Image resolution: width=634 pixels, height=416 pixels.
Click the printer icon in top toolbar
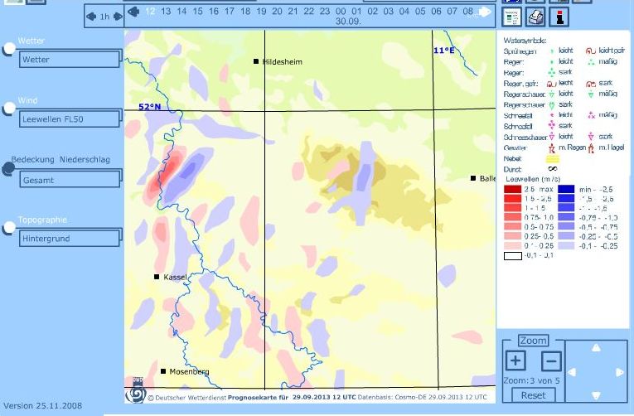(x=537, y=15)
